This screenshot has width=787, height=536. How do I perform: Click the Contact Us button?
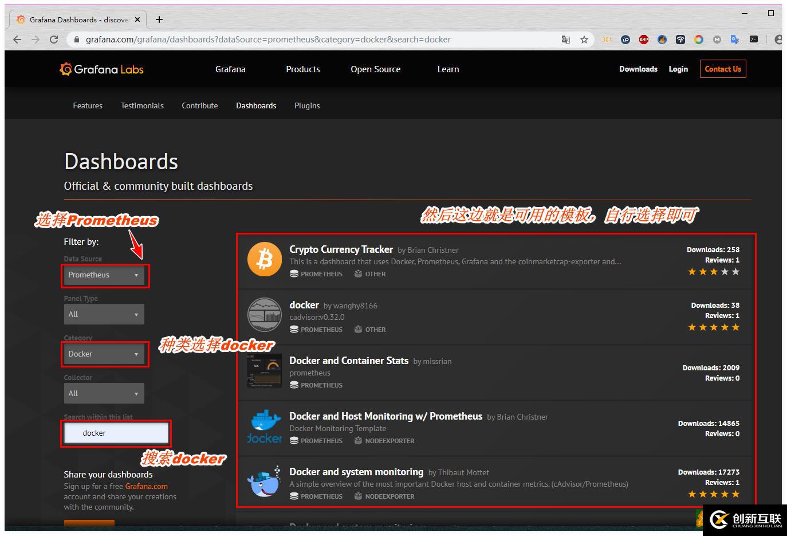(723, 69)
